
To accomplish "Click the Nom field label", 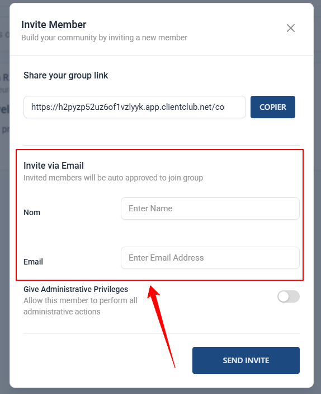I will (x=32, y=212).
